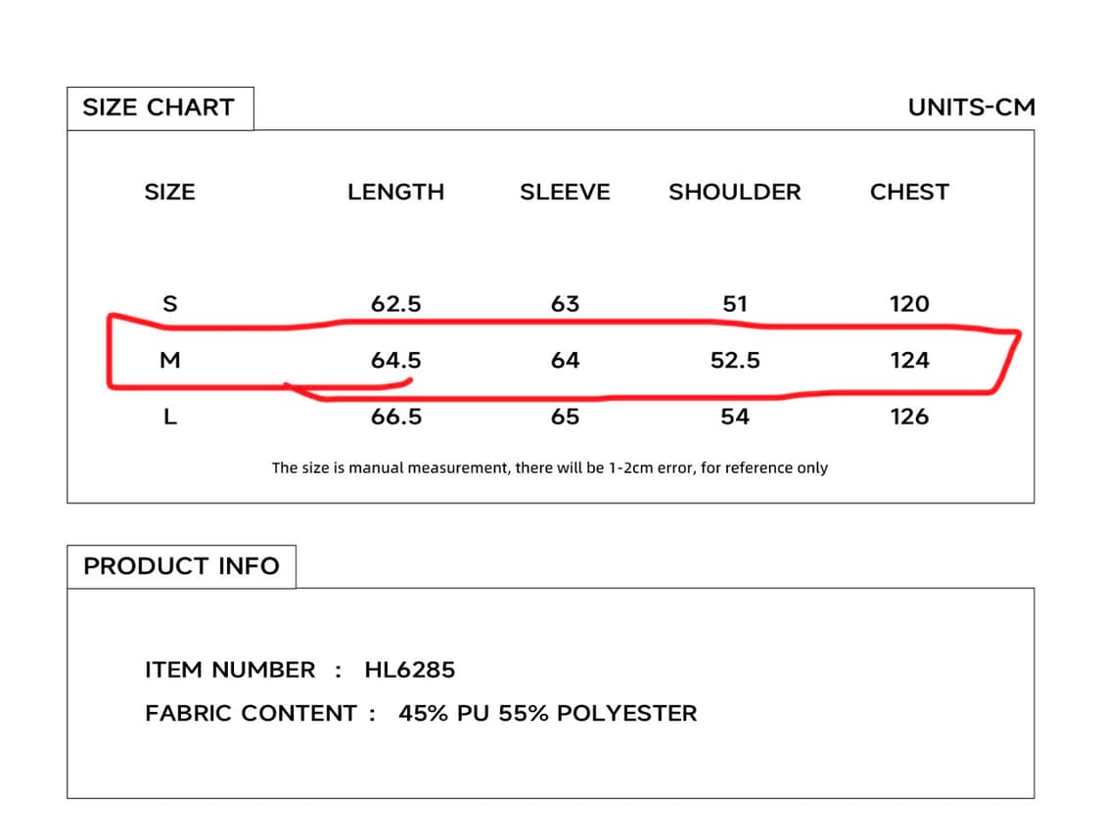Click the chest value 124
This screenshot has width=1101, height=839.
tap(909, 361)
